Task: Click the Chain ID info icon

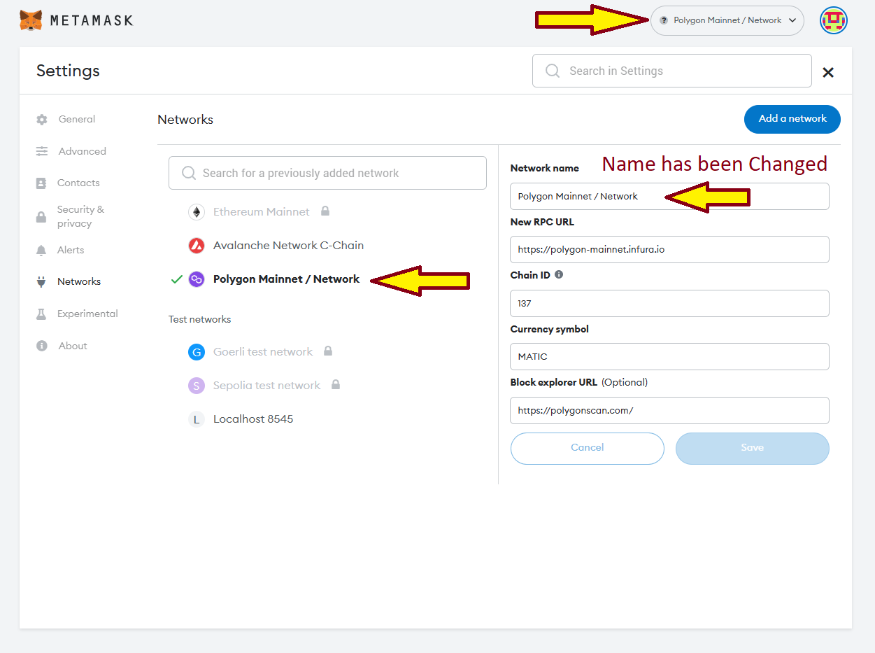Action: [x=559, y=275]
